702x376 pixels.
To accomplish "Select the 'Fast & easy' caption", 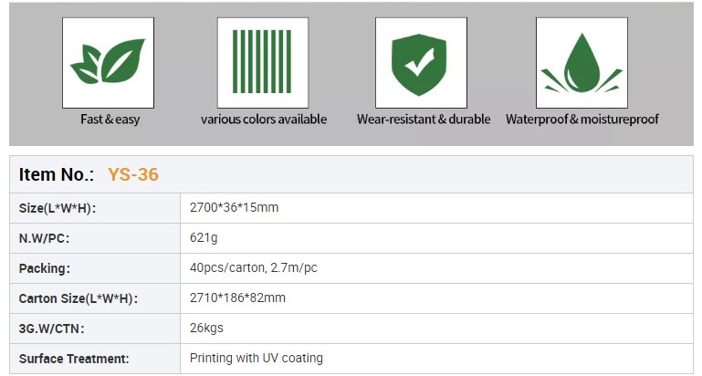I will (110, 120).
